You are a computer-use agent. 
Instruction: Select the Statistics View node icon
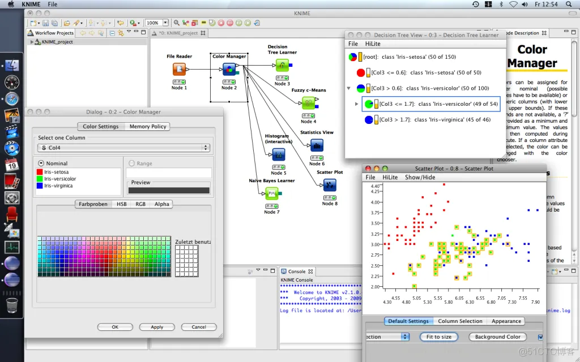(317, 145)
